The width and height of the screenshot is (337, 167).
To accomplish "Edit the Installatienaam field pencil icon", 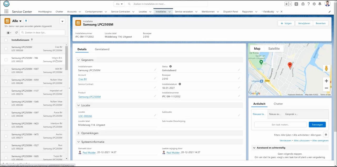I will tap(155, 70).
